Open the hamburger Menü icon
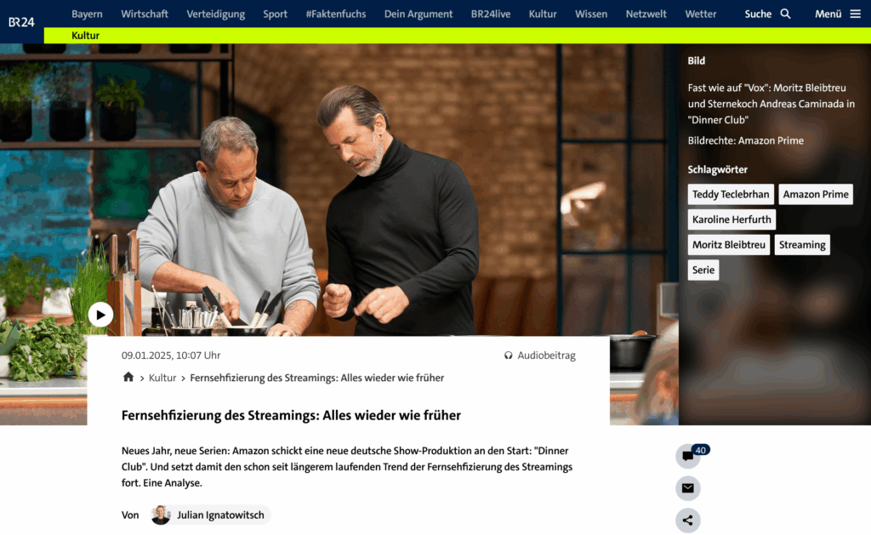Image resolution: width=871 pixels, height=535 pixels. (856, 14)
